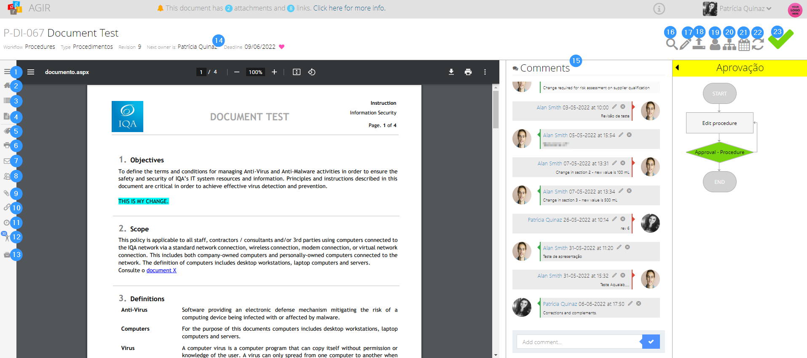Submit comment with blue check button

click(x=651, y=342)
